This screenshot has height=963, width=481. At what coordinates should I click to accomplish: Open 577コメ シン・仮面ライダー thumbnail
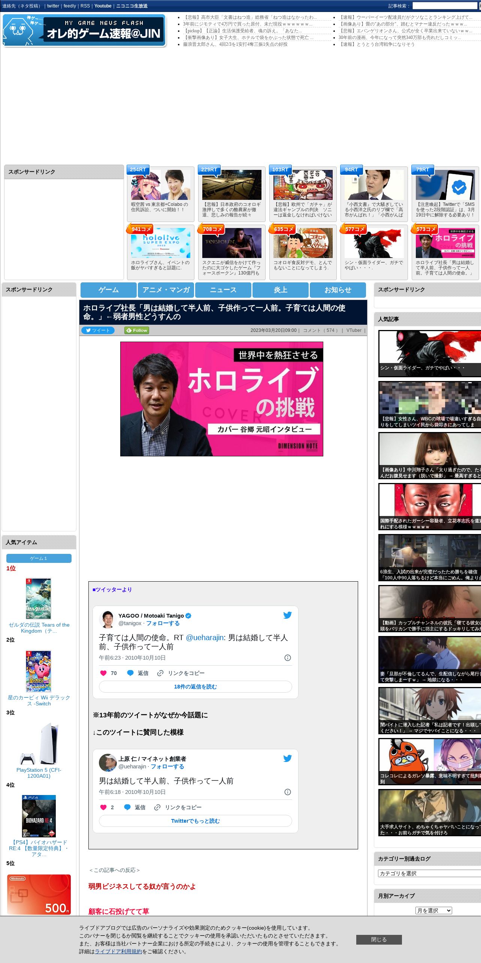(x=374, y=243)
